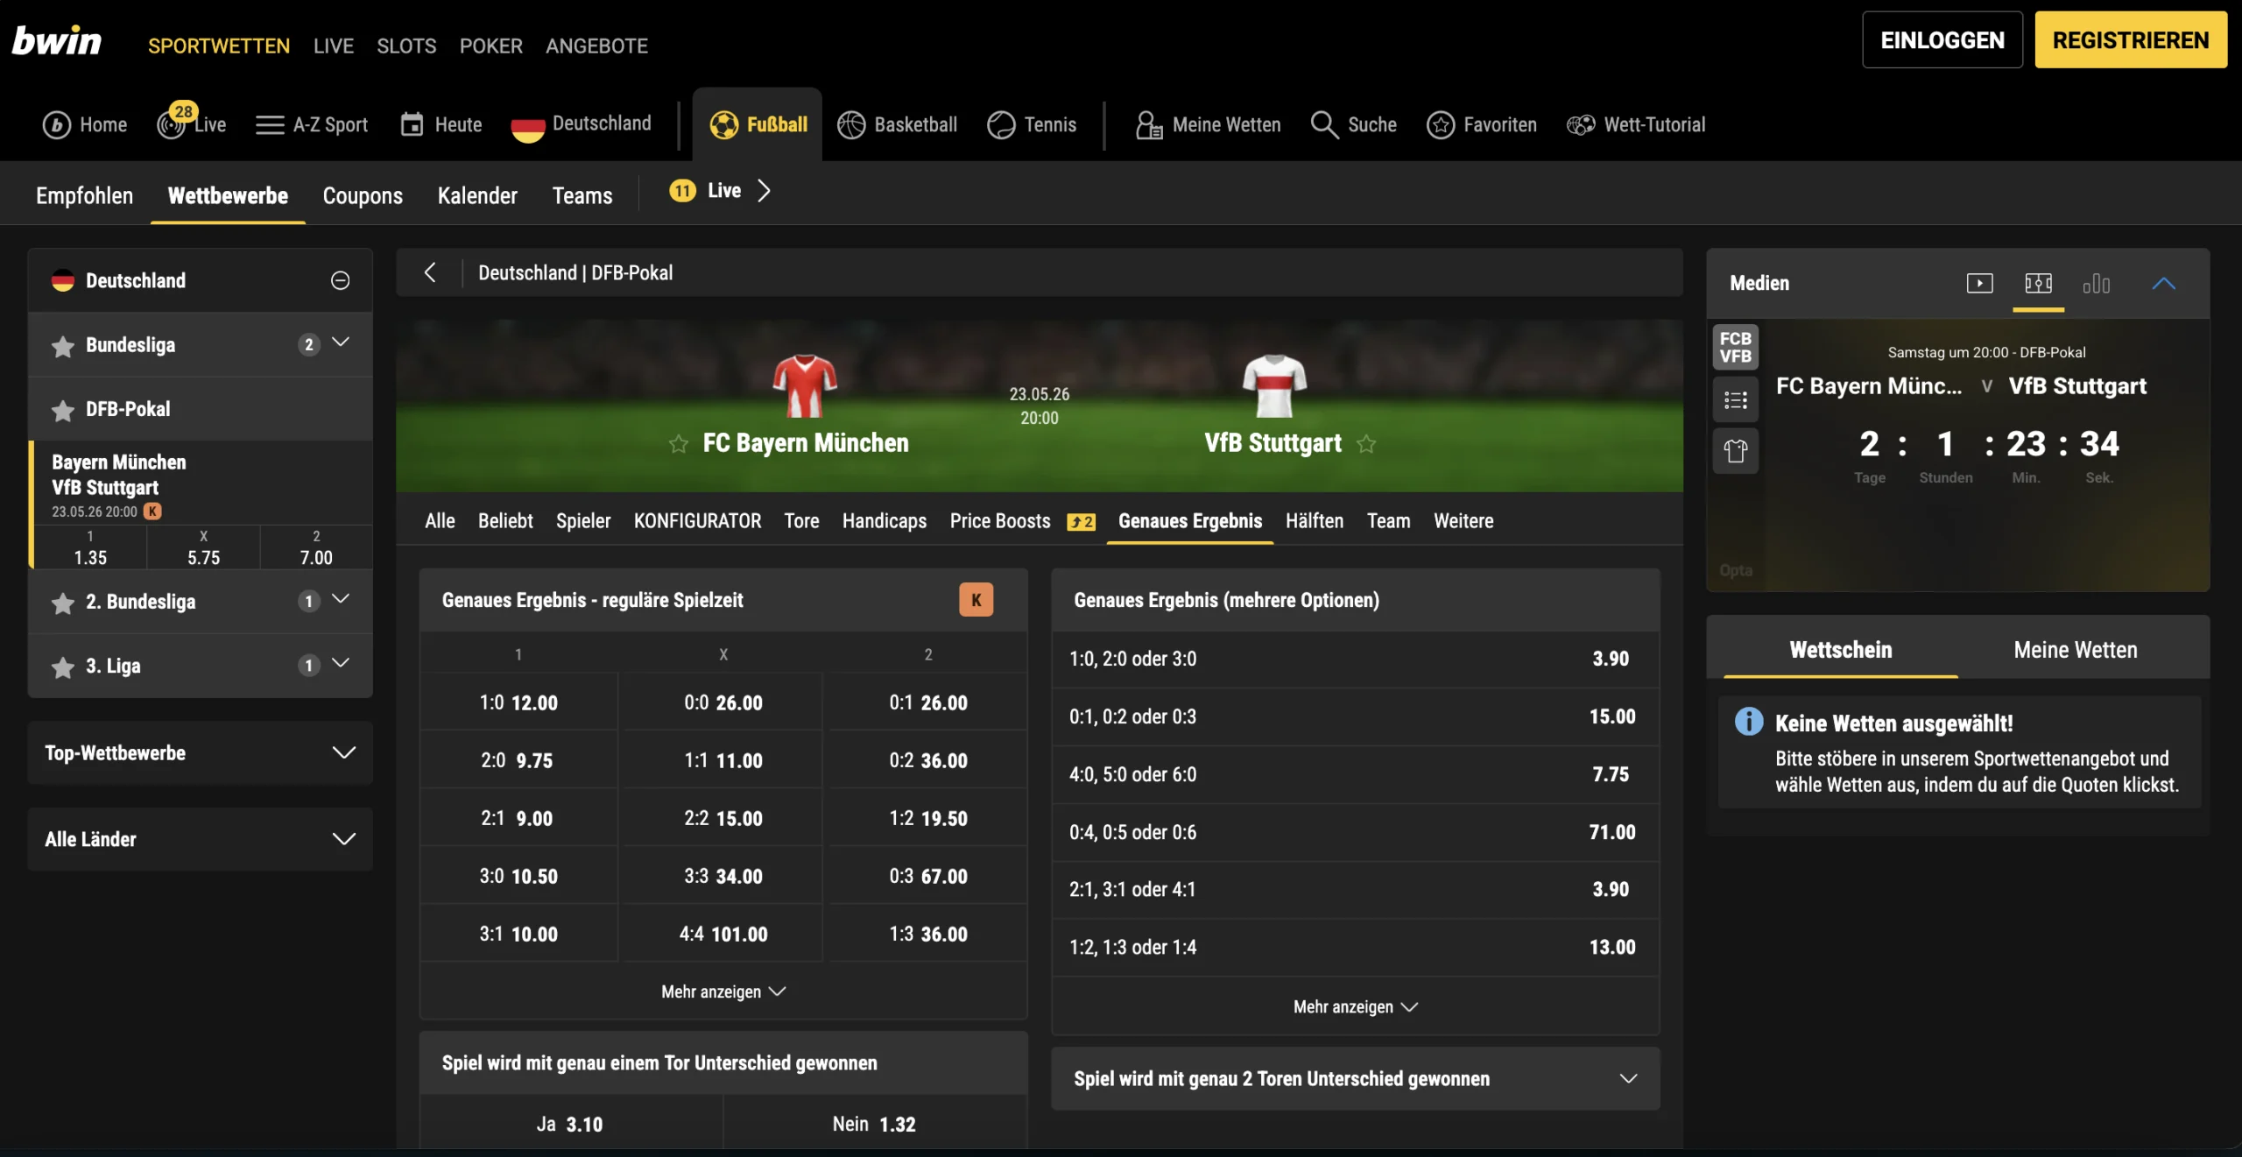The height and width of the screenshot is (1157, 2242).
Task: Click FC Bayern München red jersey
Action: [x=805, y=385]
